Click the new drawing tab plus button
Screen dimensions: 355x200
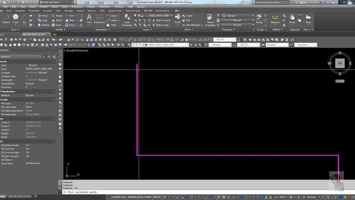point(54,34)
